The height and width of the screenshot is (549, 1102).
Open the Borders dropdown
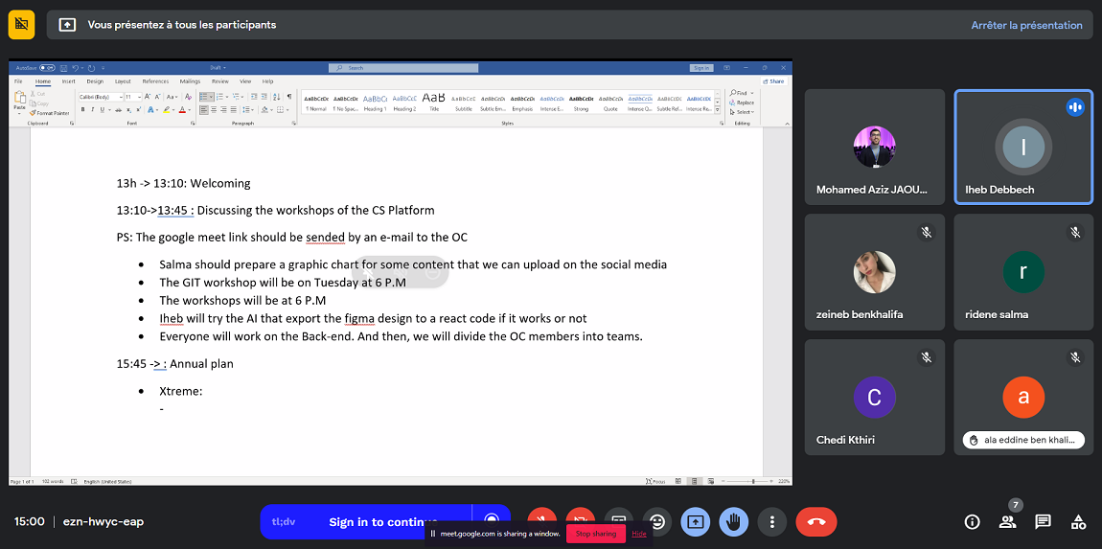[287, 109]
